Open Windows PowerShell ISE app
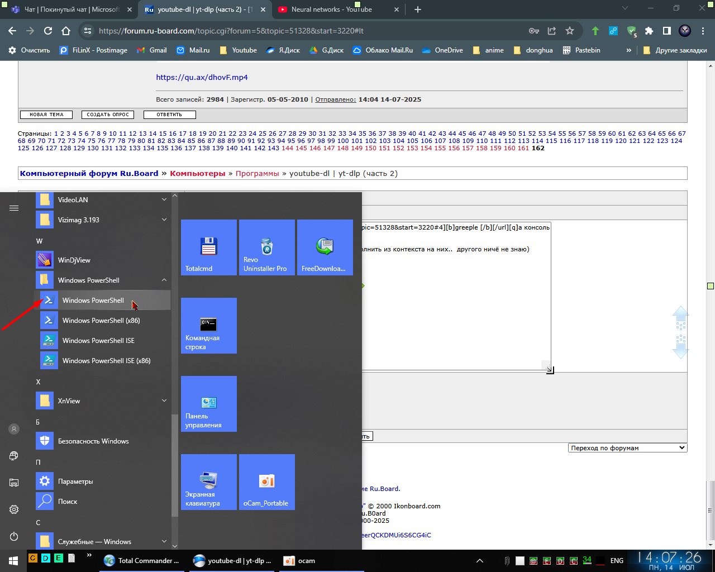Screen dimensions: 715x572 click(103, 341)
